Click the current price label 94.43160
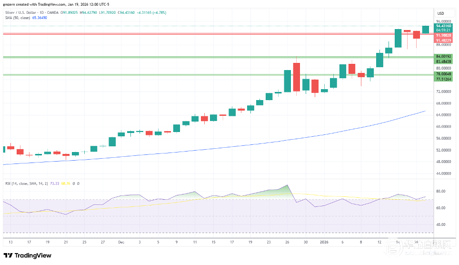Viewport: 459px width, 265px height. 444,26
